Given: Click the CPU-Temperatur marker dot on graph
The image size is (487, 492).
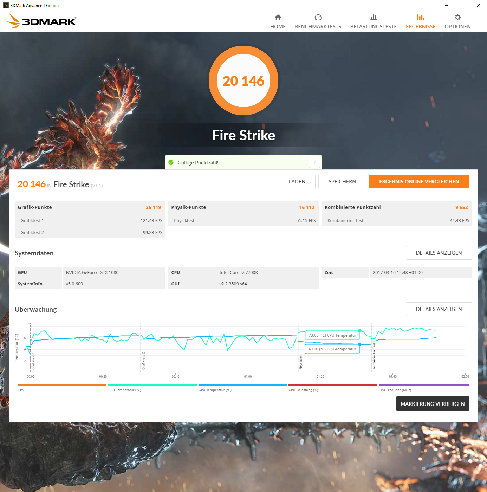Looking at the screenshot, I should (360, 331).
